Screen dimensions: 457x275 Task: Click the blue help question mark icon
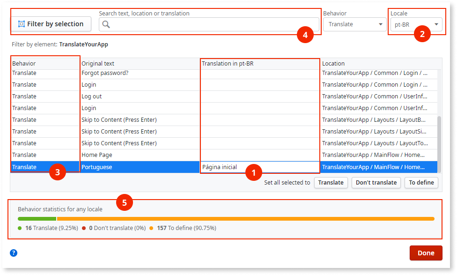click(x=13, y=253)
